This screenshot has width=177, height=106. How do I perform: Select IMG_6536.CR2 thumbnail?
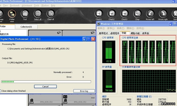79,99
